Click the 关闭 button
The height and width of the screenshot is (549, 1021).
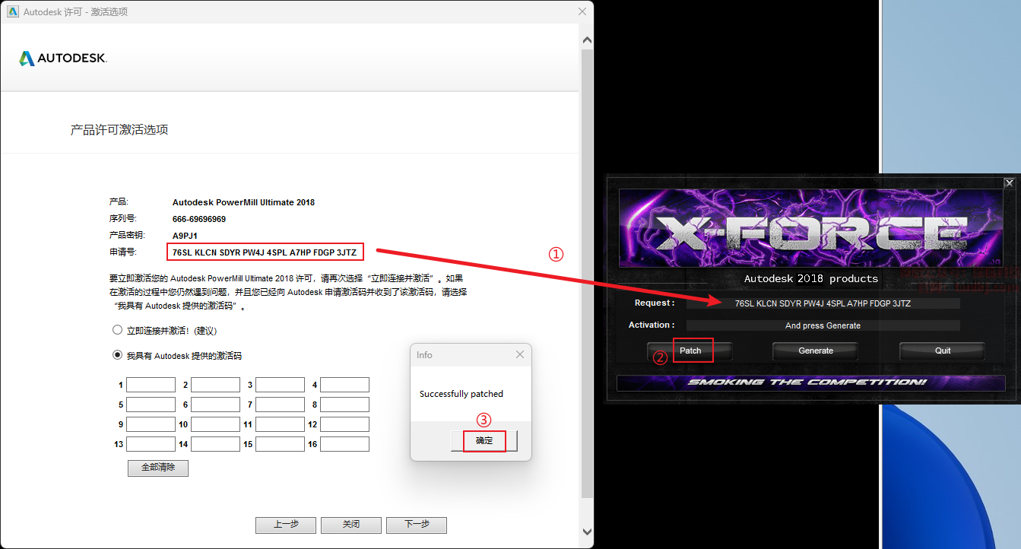[351, 525]
